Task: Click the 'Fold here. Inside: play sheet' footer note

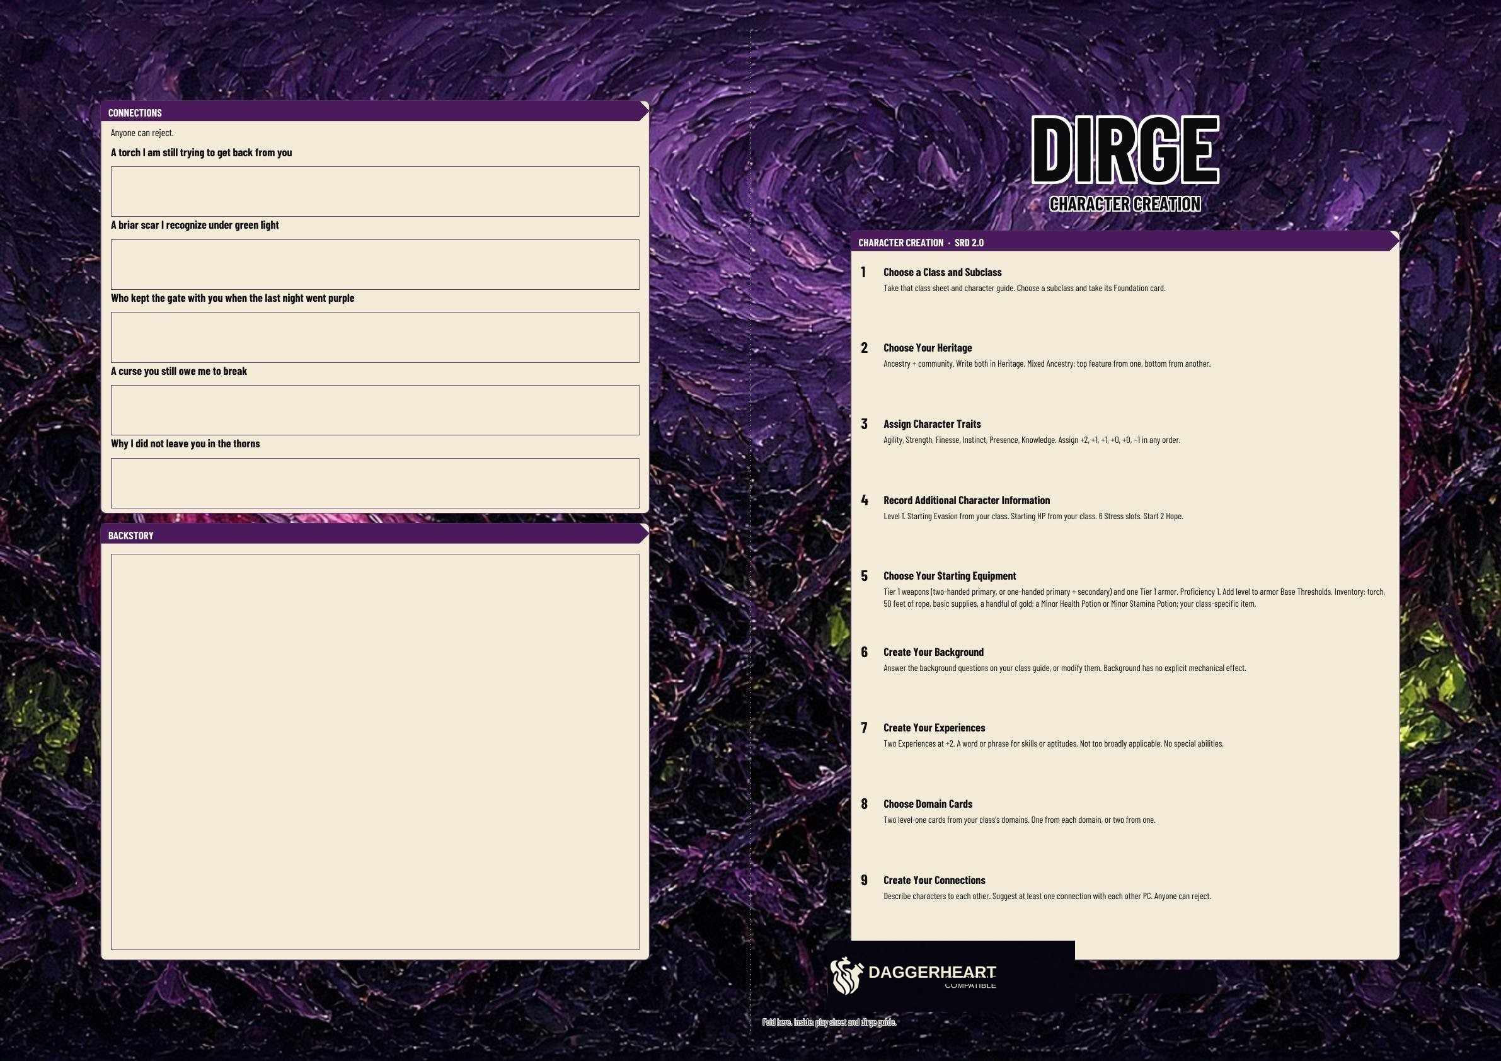Action: pyautogui.click(x=829, y=1022)
